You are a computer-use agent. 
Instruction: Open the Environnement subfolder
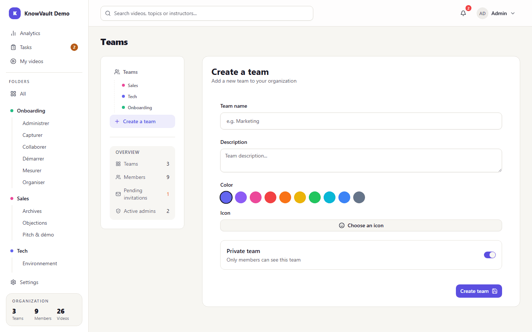point(40,263)
